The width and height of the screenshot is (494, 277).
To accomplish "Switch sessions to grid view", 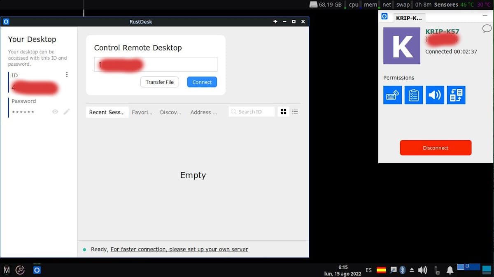I will (283, 112).
